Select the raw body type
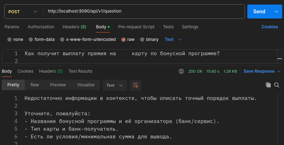 click(x=128, y=39)
